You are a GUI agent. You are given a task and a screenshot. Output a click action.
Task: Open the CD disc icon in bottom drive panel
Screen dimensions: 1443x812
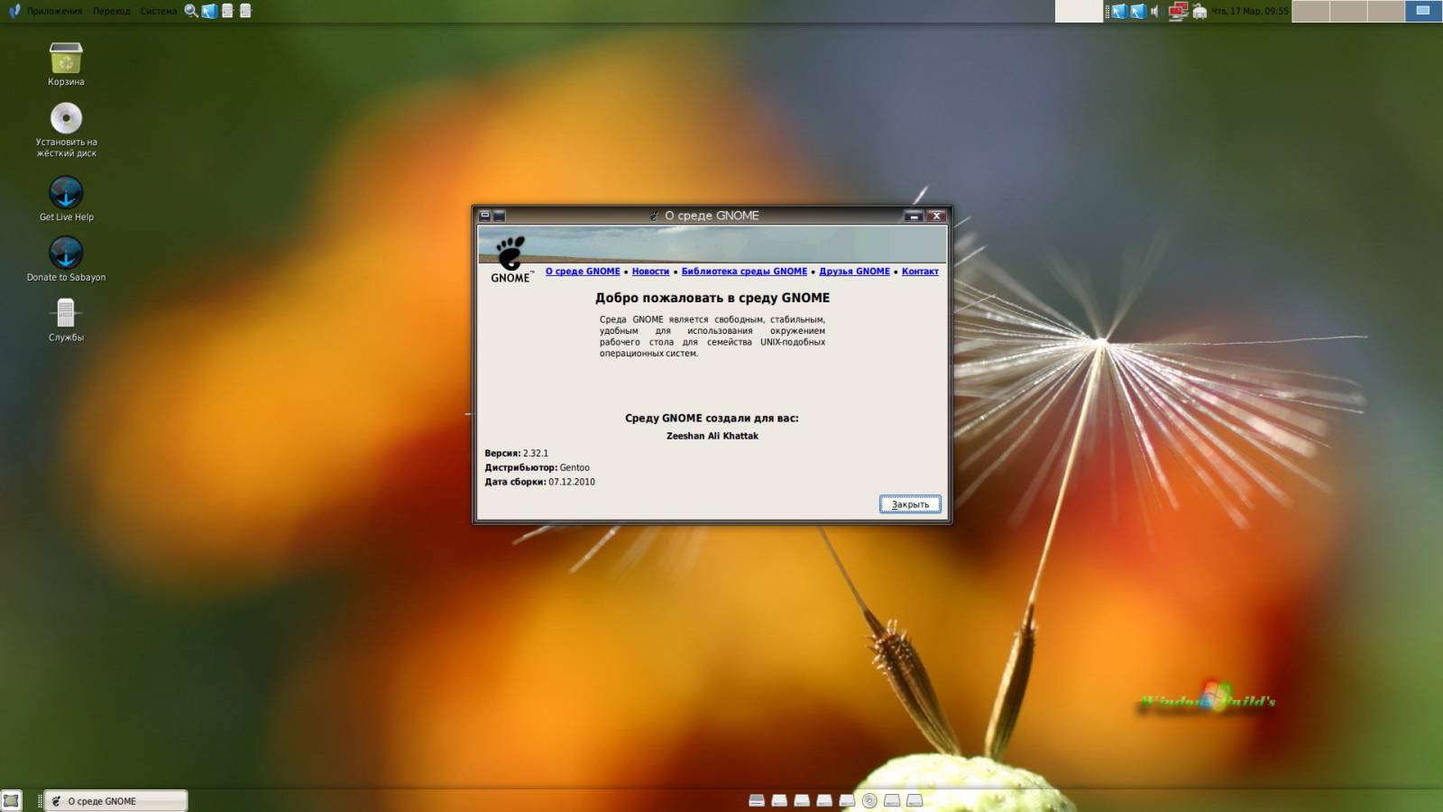pos(869,800)
